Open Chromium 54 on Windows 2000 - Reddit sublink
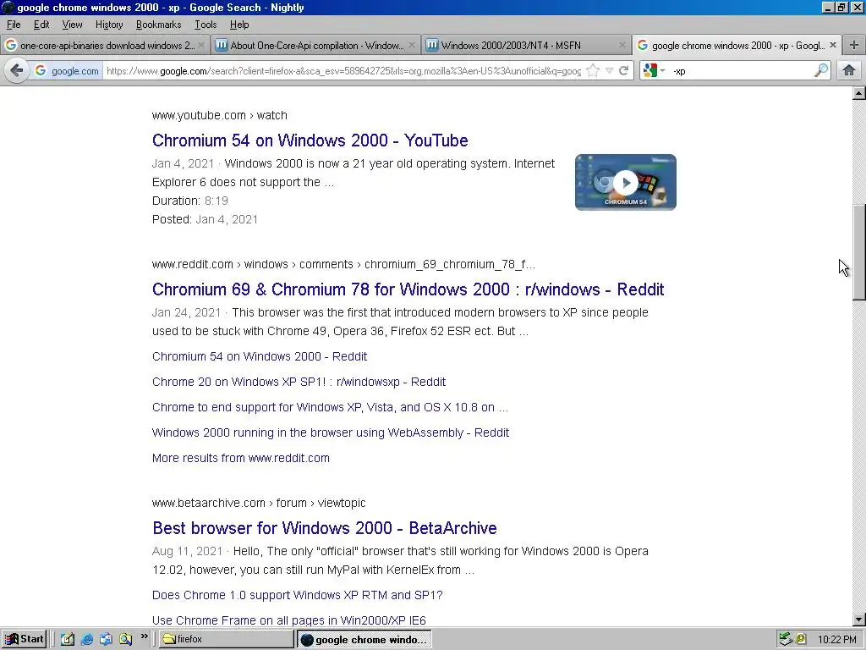 pyautogui.click(x=260, y=356)
